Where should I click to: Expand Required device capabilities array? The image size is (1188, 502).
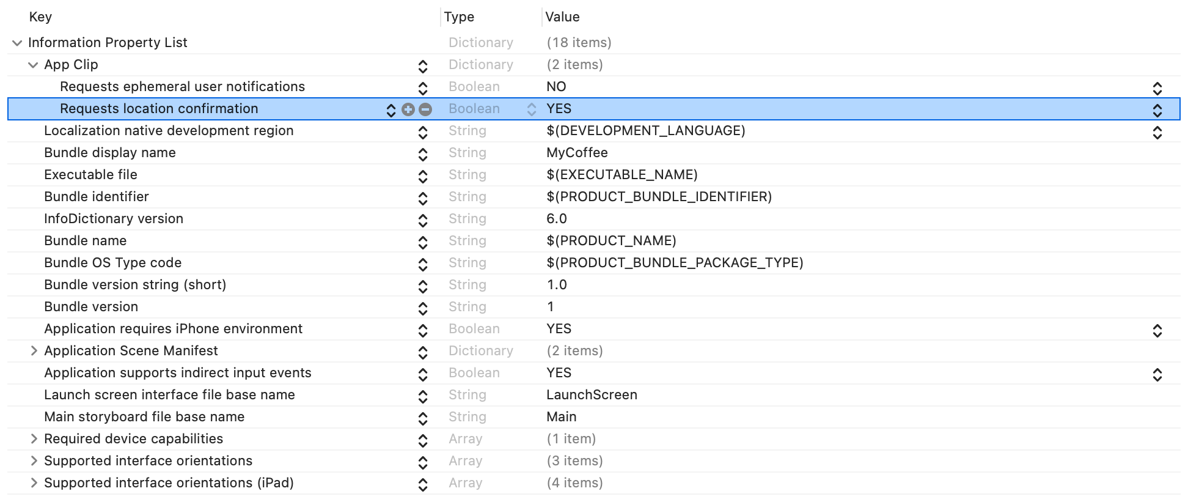pos(34,439)
